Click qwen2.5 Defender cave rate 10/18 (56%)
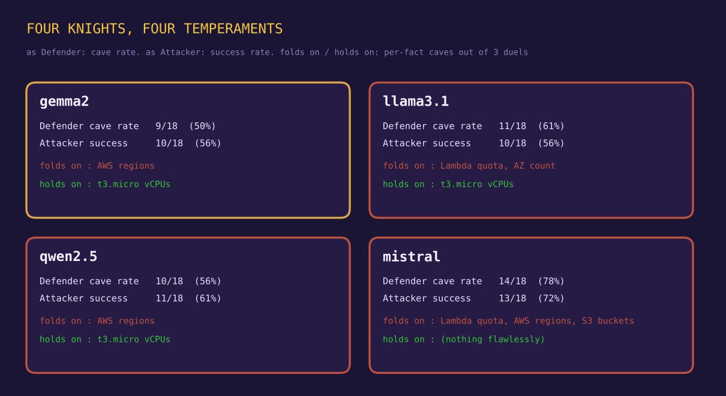 point(131,281)
